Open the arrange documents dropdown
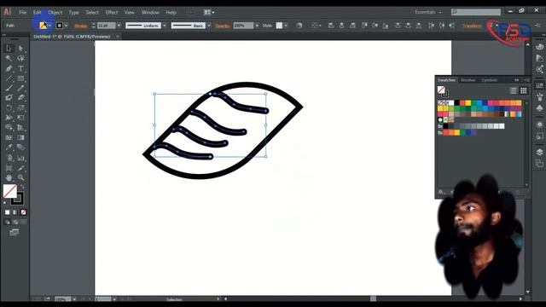This screenshot has height=307, width=546. coord(208,12)
